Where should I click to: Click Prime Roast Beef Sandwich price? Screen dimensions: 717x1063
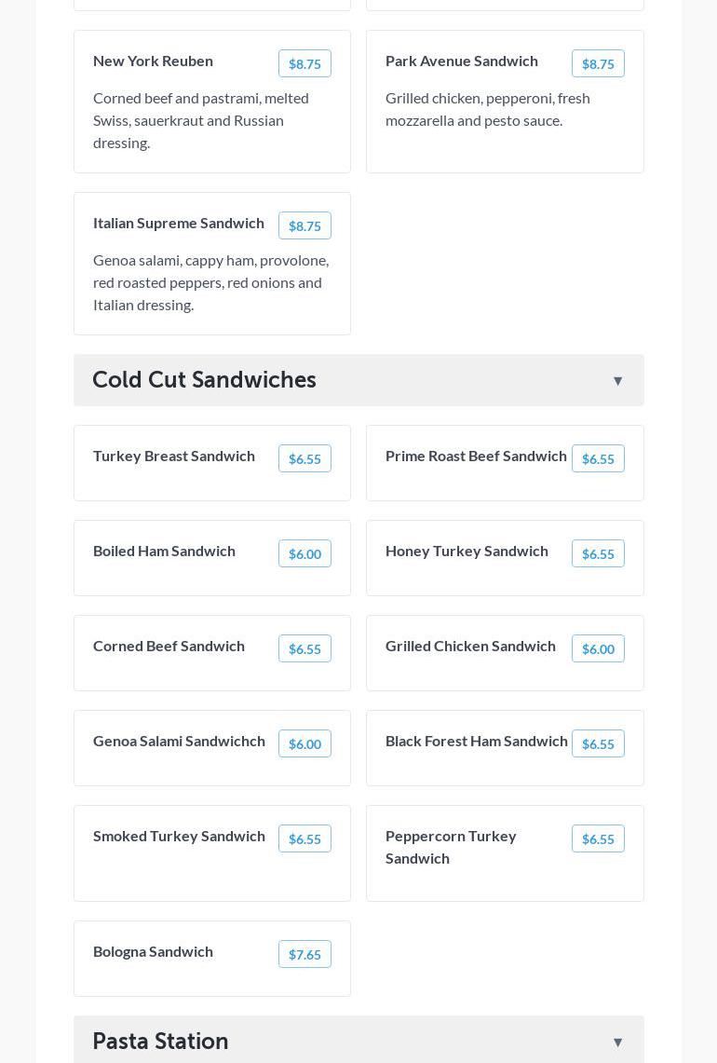coord(598,459)
